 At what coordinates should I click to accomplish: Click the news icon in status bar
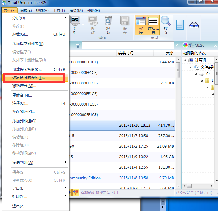(75, 192)
